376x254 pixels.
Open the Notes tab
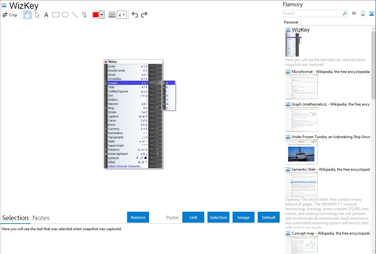[x=41, y=218]
